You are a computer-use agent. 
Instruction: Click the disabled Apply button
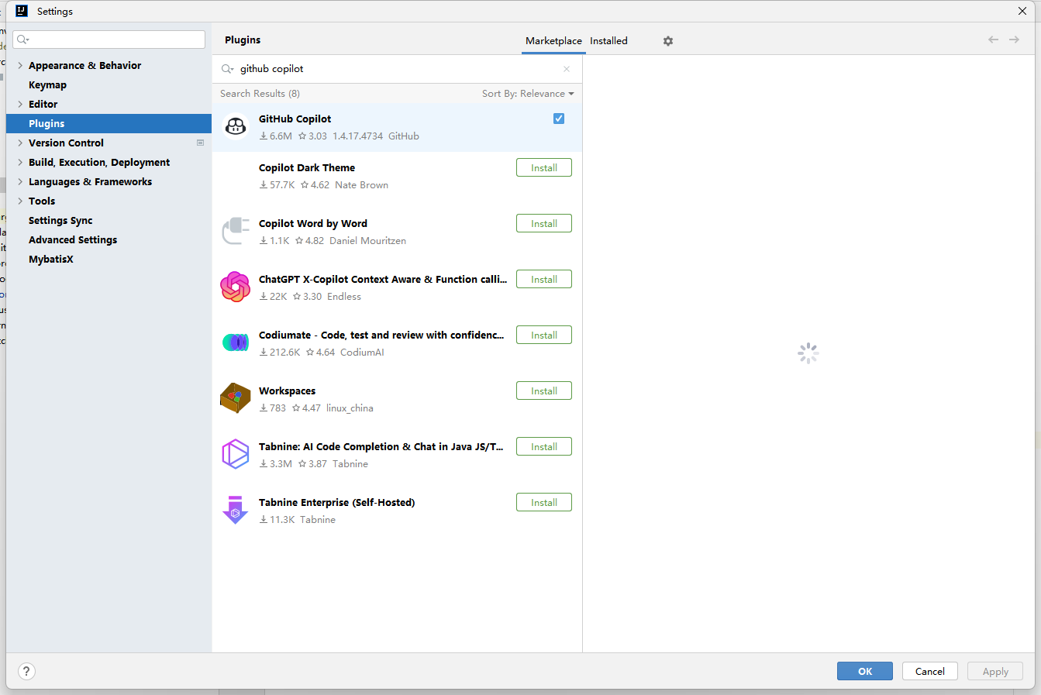point(995,671)
